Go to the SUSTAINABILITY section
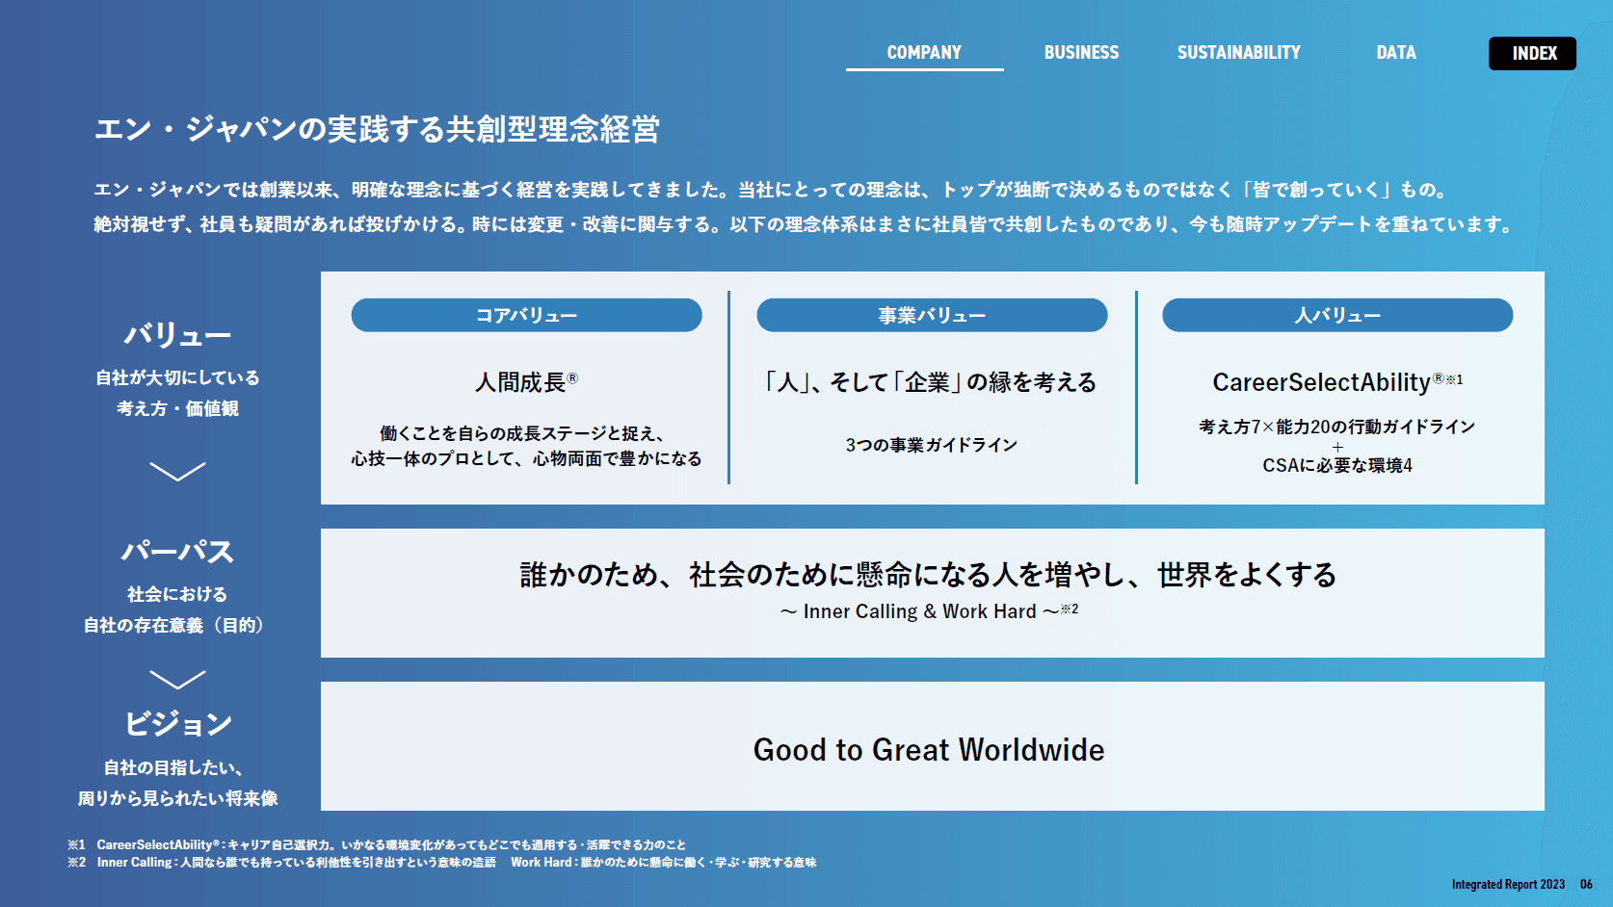 pos(1238,53)
